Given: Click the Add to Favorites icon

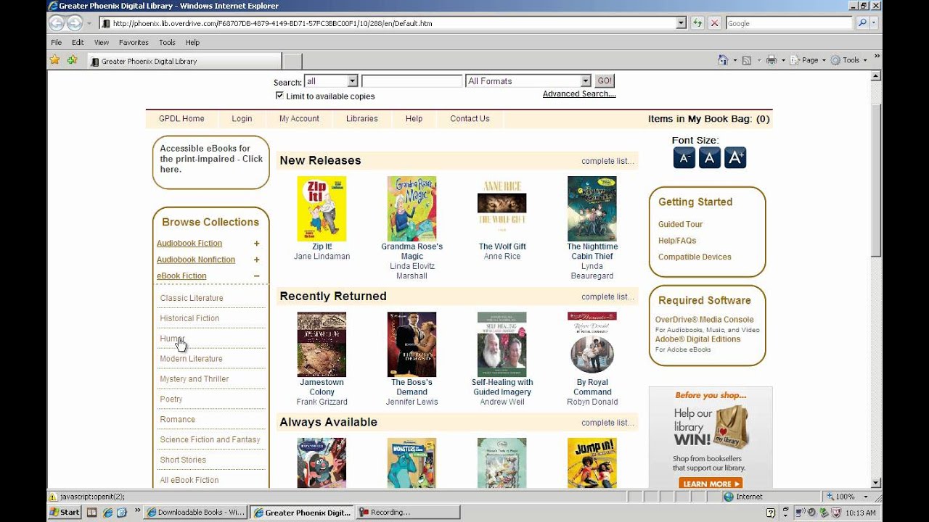Looking at the screenshot, I should (73, 60).
